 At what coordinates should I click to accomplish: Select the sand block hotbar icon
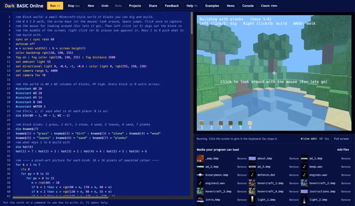250,123
